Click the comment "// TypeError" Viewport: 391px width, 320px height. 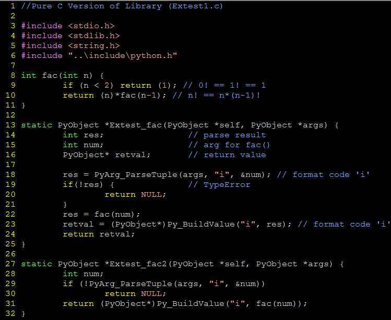tap(219, 185)
